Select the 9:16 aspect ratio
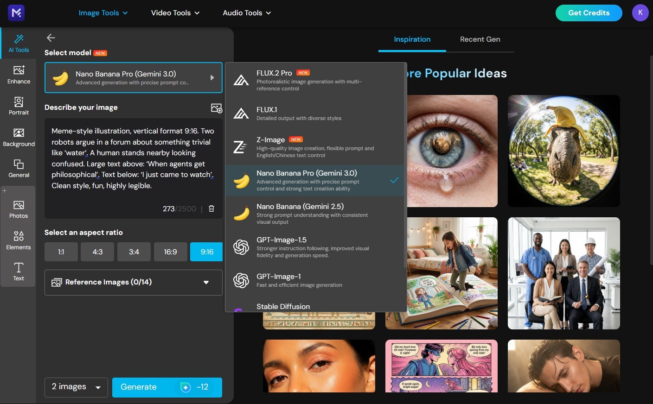The image size is (653, 404). [206, 252]
